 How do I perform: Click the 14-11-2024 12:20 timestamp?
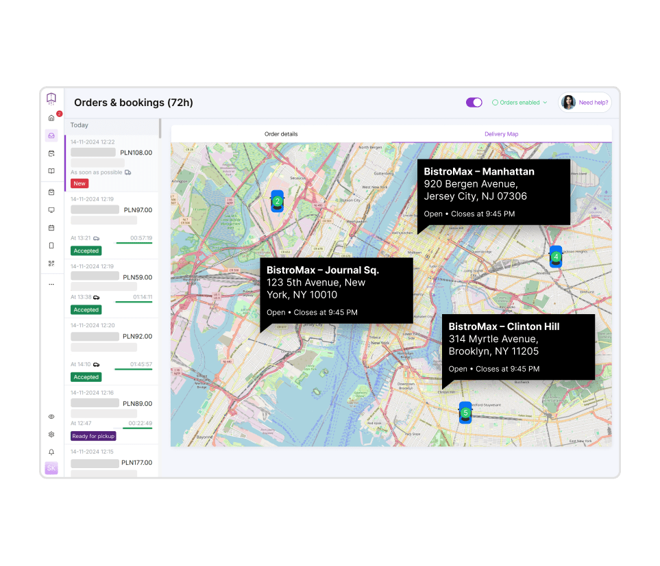(x=93, y=325)
